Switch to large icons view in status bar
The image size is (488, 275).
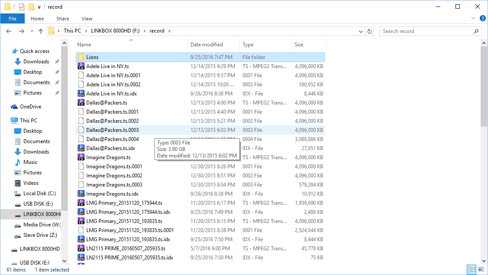point(481,269)
